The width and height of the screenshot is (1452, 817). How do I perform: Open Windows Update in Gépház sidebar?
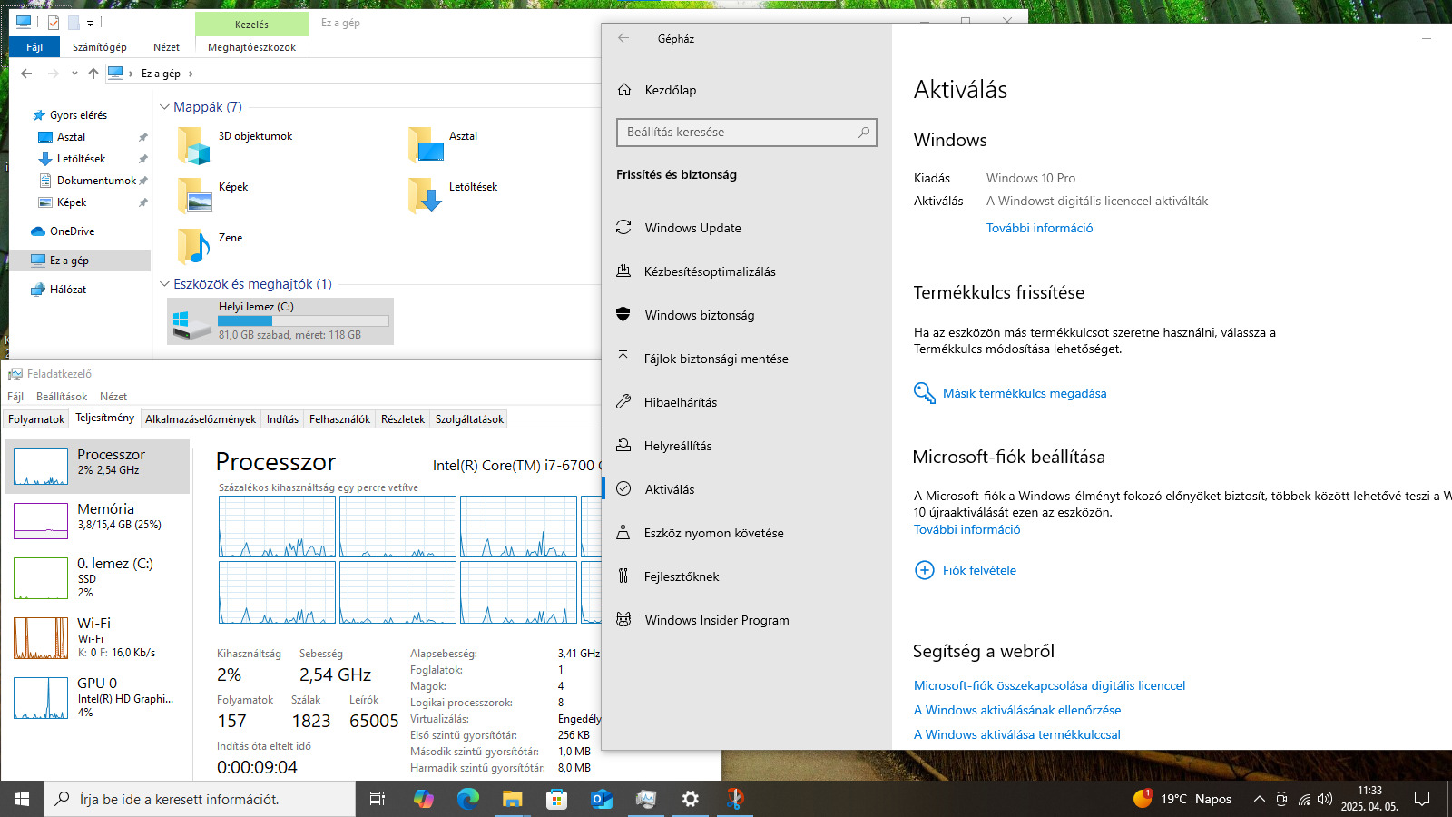[746, 228]
